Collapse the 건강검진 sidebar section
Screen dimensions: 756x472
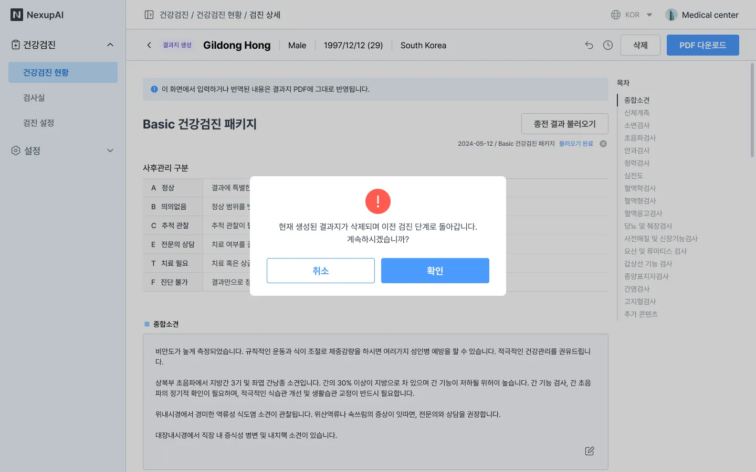click(110, 45)
